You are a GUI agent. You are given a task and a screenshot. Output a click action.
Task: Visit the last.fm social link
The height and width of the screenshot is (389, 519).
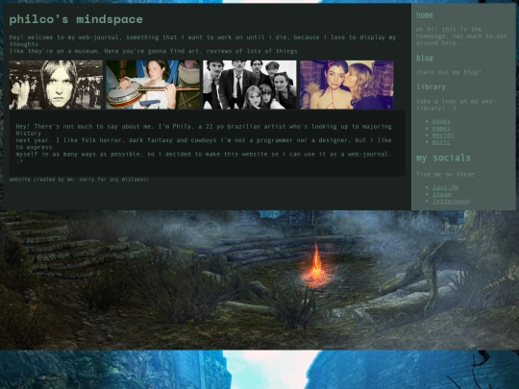(446, 187)
